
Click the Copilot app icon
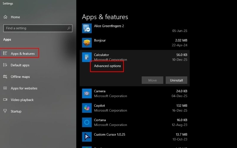[87, 108]
